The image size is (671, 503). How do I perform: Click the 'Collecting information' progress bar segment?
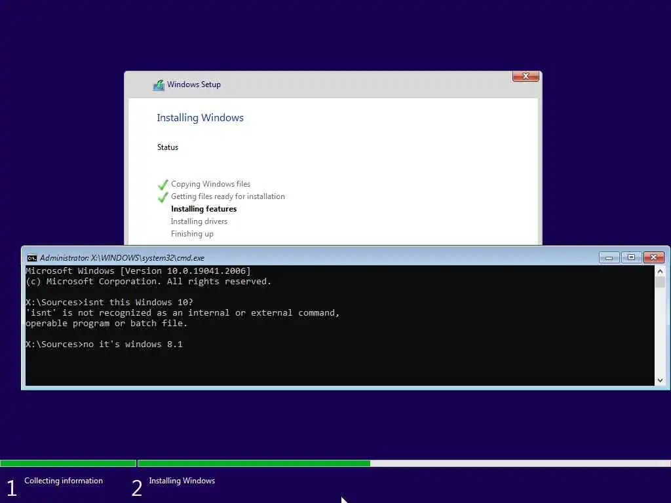[x=68, y=463]
